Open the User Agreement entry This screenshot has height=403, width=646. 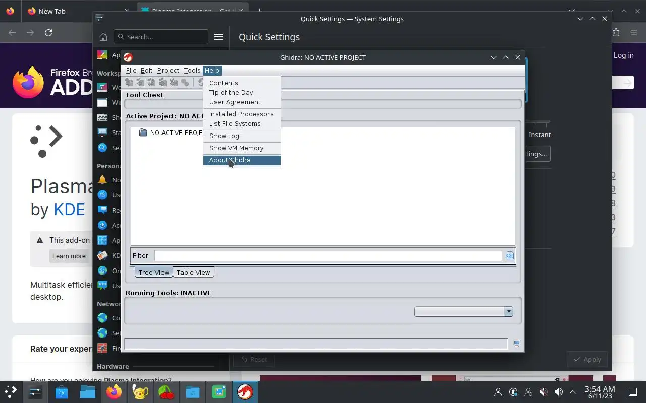(x=242, y=102)
